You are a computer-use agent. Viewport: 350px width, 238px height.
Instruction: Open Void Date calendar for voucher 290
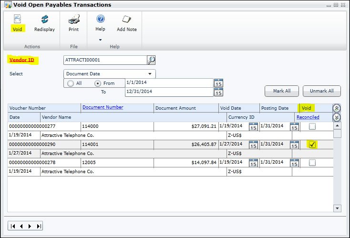[253, 145]
